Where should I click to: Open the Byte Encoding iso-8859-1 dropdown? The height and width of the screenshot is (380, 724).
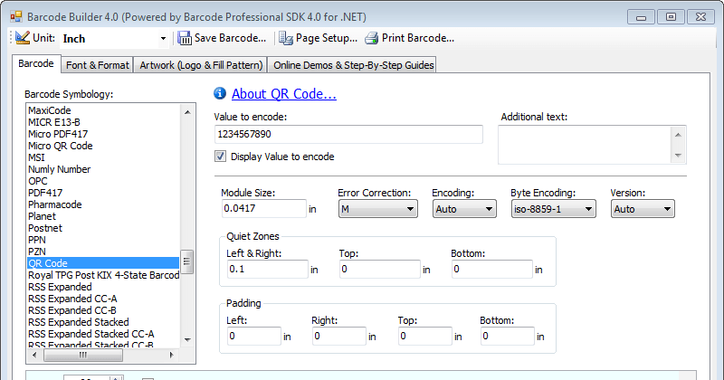point(552,209)
